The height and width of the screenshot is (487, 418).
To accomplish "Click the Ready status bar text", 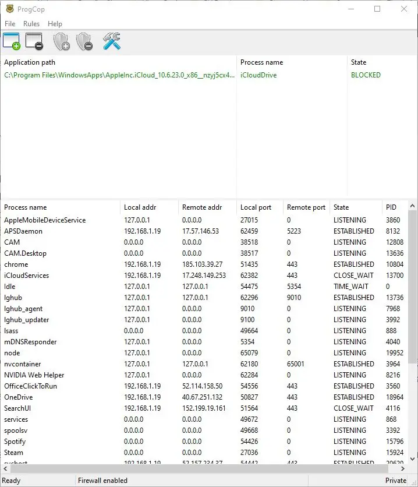I will click(x=11, y=481).
